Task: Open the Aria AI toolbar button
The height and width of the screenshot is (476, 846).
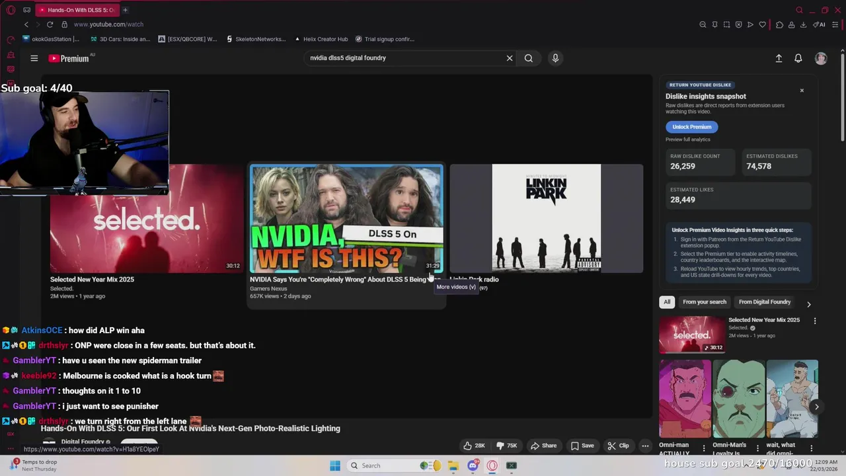Action: [x=820, y=24]
